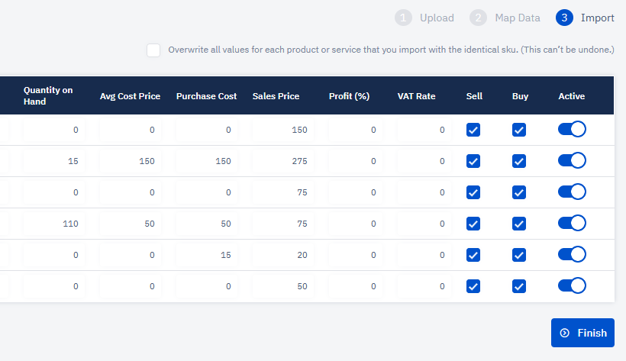The width and height of the screenshot is (626, 361).
Task: Click the circled arrow icon on the Finish button
Action: tap(564, 333)
